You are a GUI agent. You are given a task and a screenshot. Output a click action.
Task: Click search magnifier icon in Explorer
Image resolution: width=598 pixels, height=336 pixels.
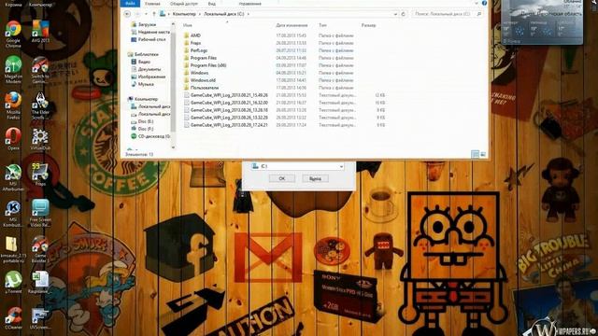point(479,14)
